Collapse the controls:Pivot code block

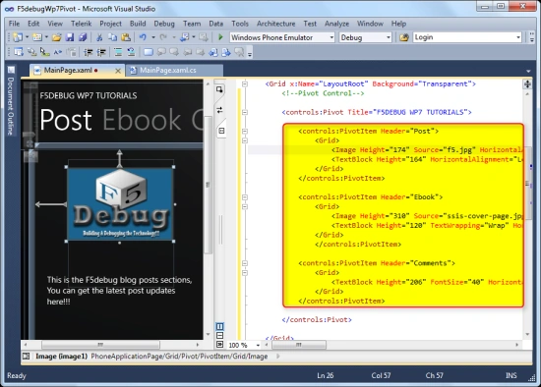pyautogui.click(x=245, y=112)
